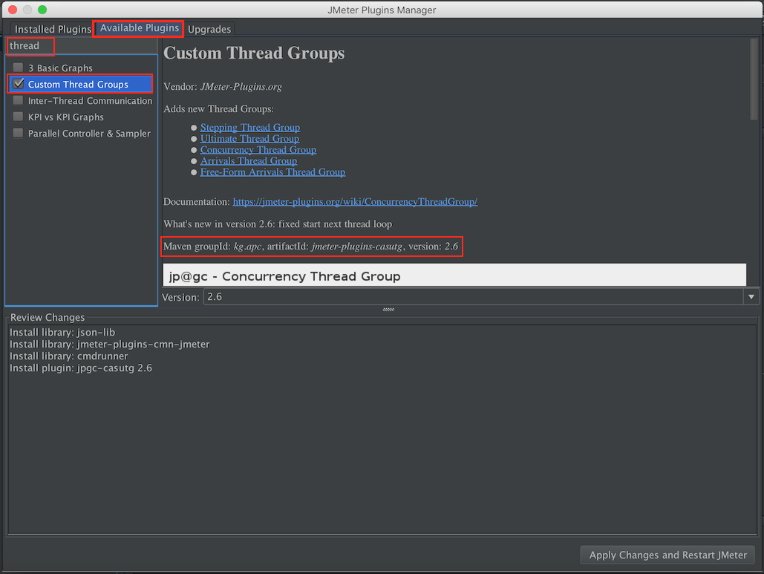Viewport: 764px width, 574px height.
Task: Enable the Inter-Thread Communication checkbox
Action: 18,100
